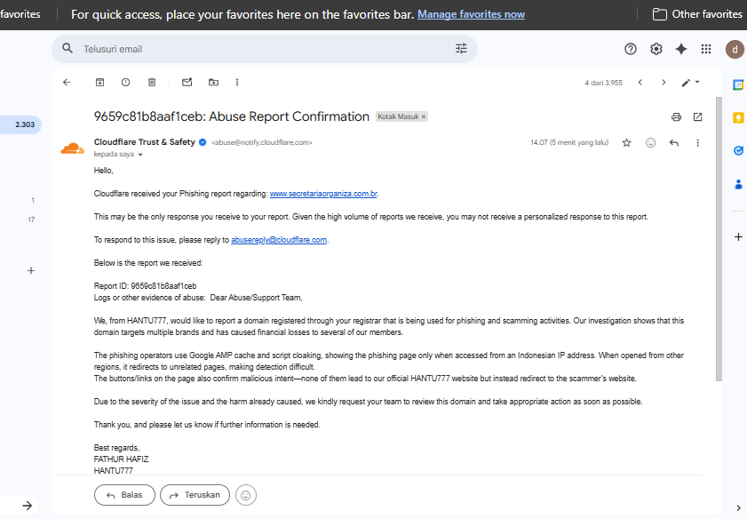Open Google Keep in side panel
Screen dimensions: 747x519
tap(738, 117)
